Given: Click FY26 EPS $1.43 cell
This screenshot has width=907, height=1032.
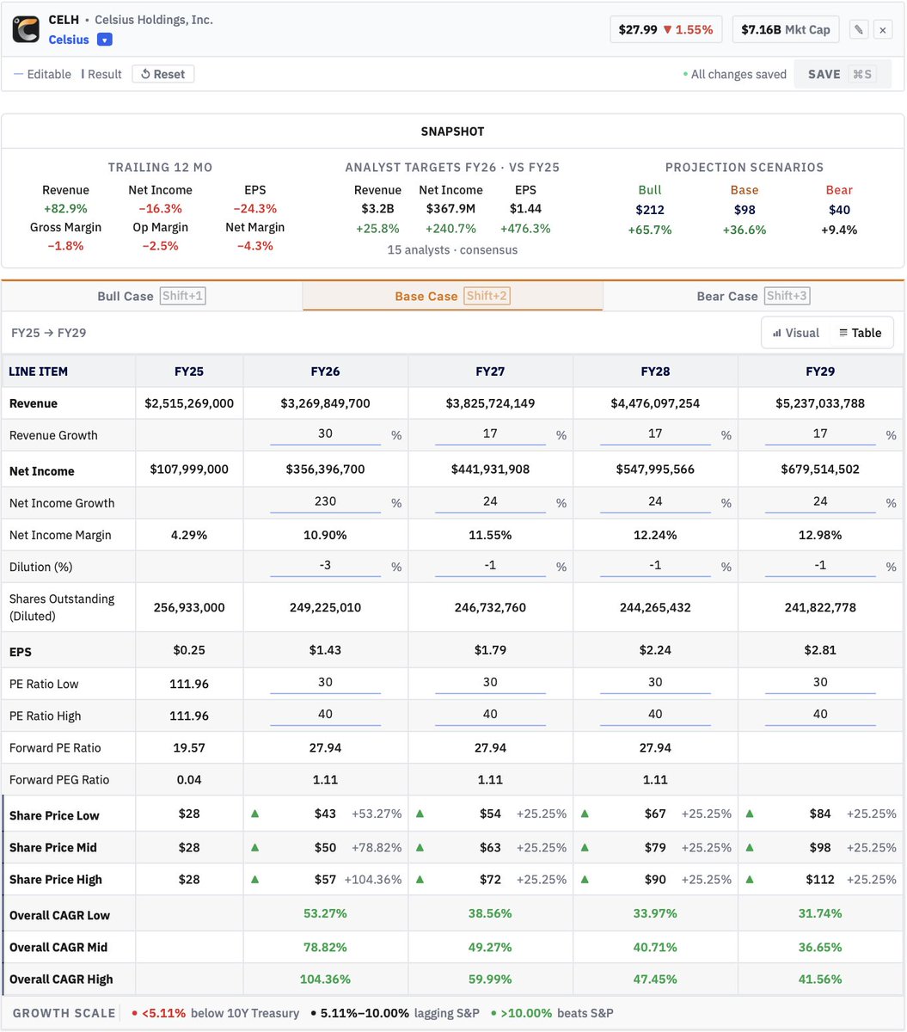Looking at the screenshot, I should coord(325,650).
